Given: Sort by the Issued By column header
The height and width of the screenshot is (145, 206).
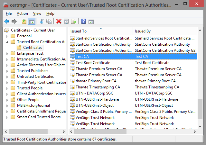Looking at the screenshot, I should (x=165, y=31).
